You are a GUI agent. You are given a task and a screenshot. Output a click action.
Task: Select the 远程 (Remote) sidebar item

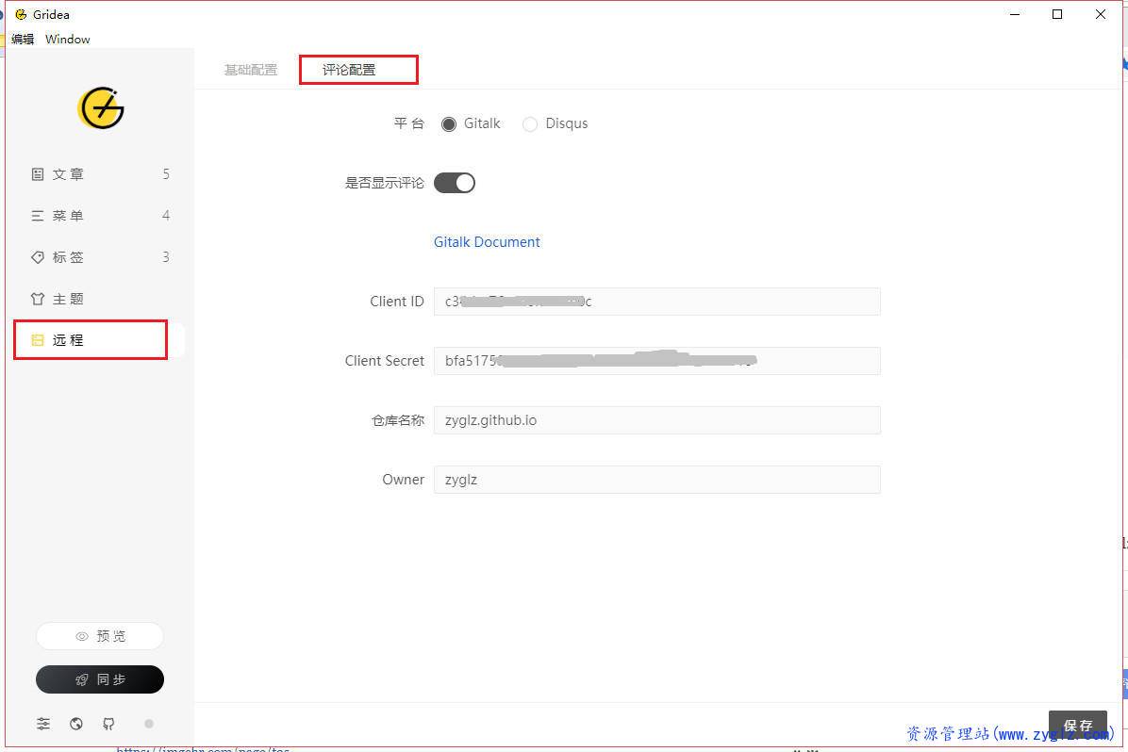(x=68, y=340)
